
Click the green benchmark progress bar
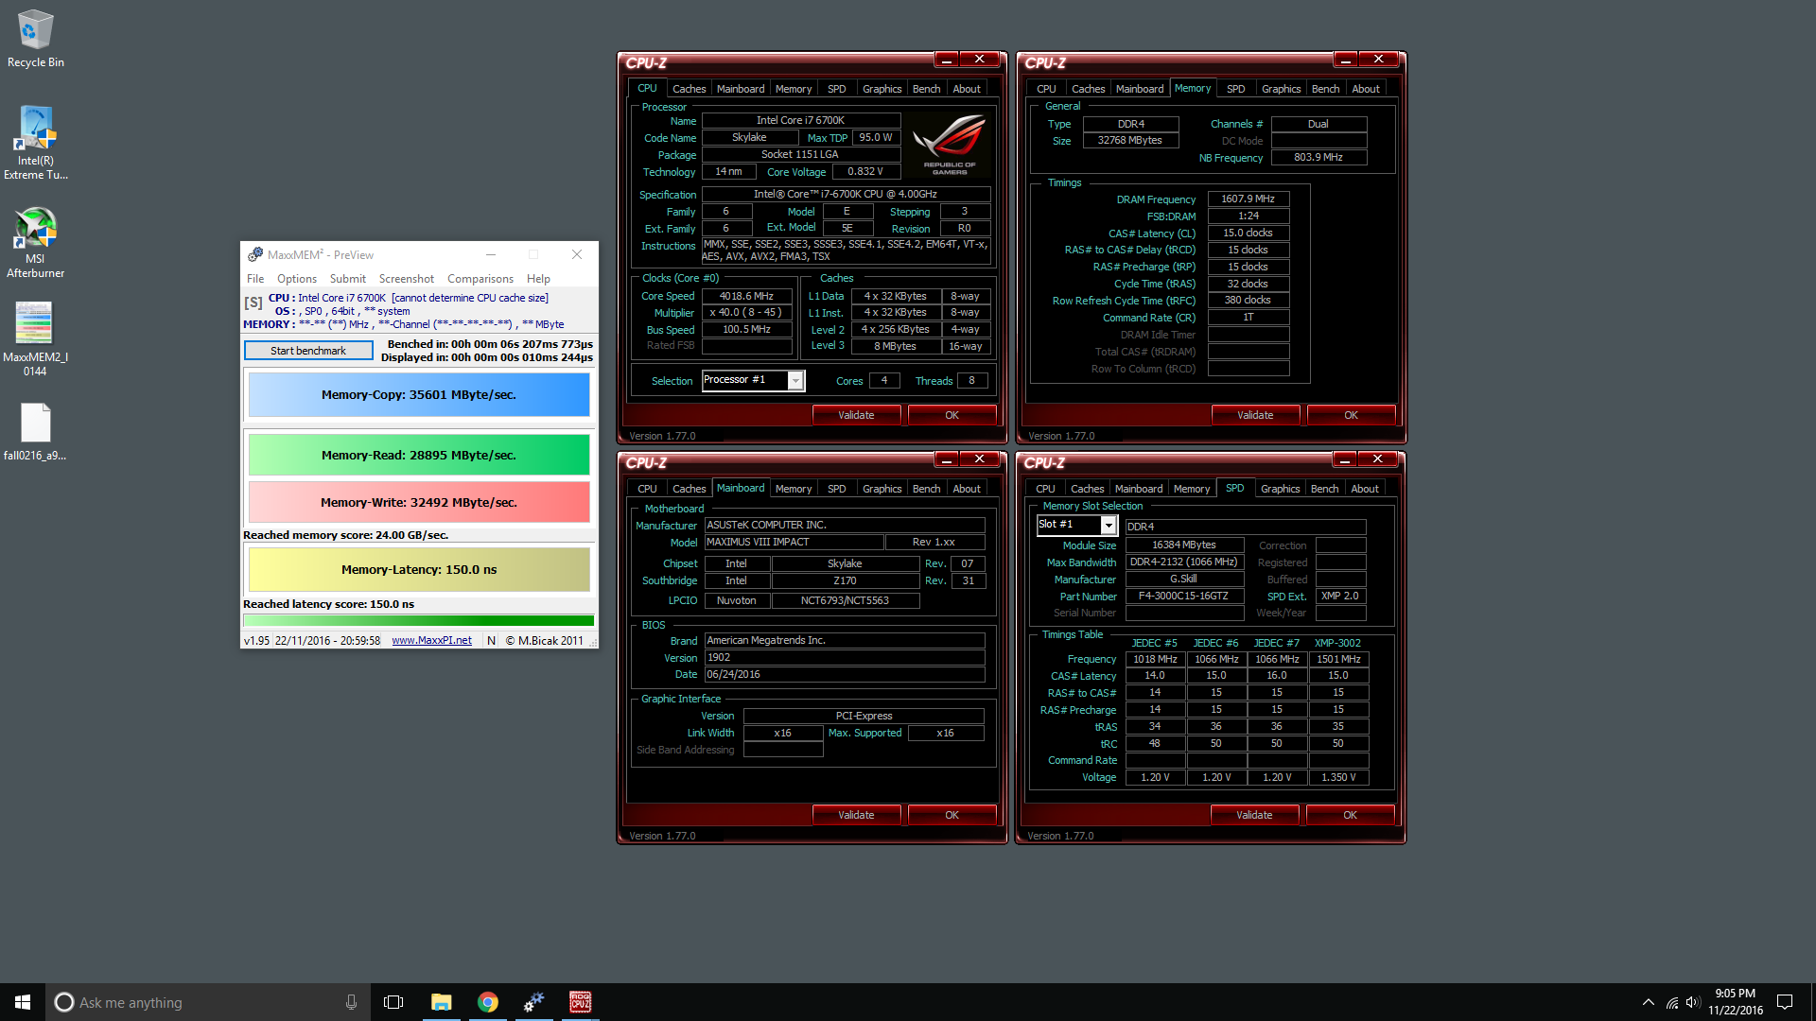pos(419,621)
